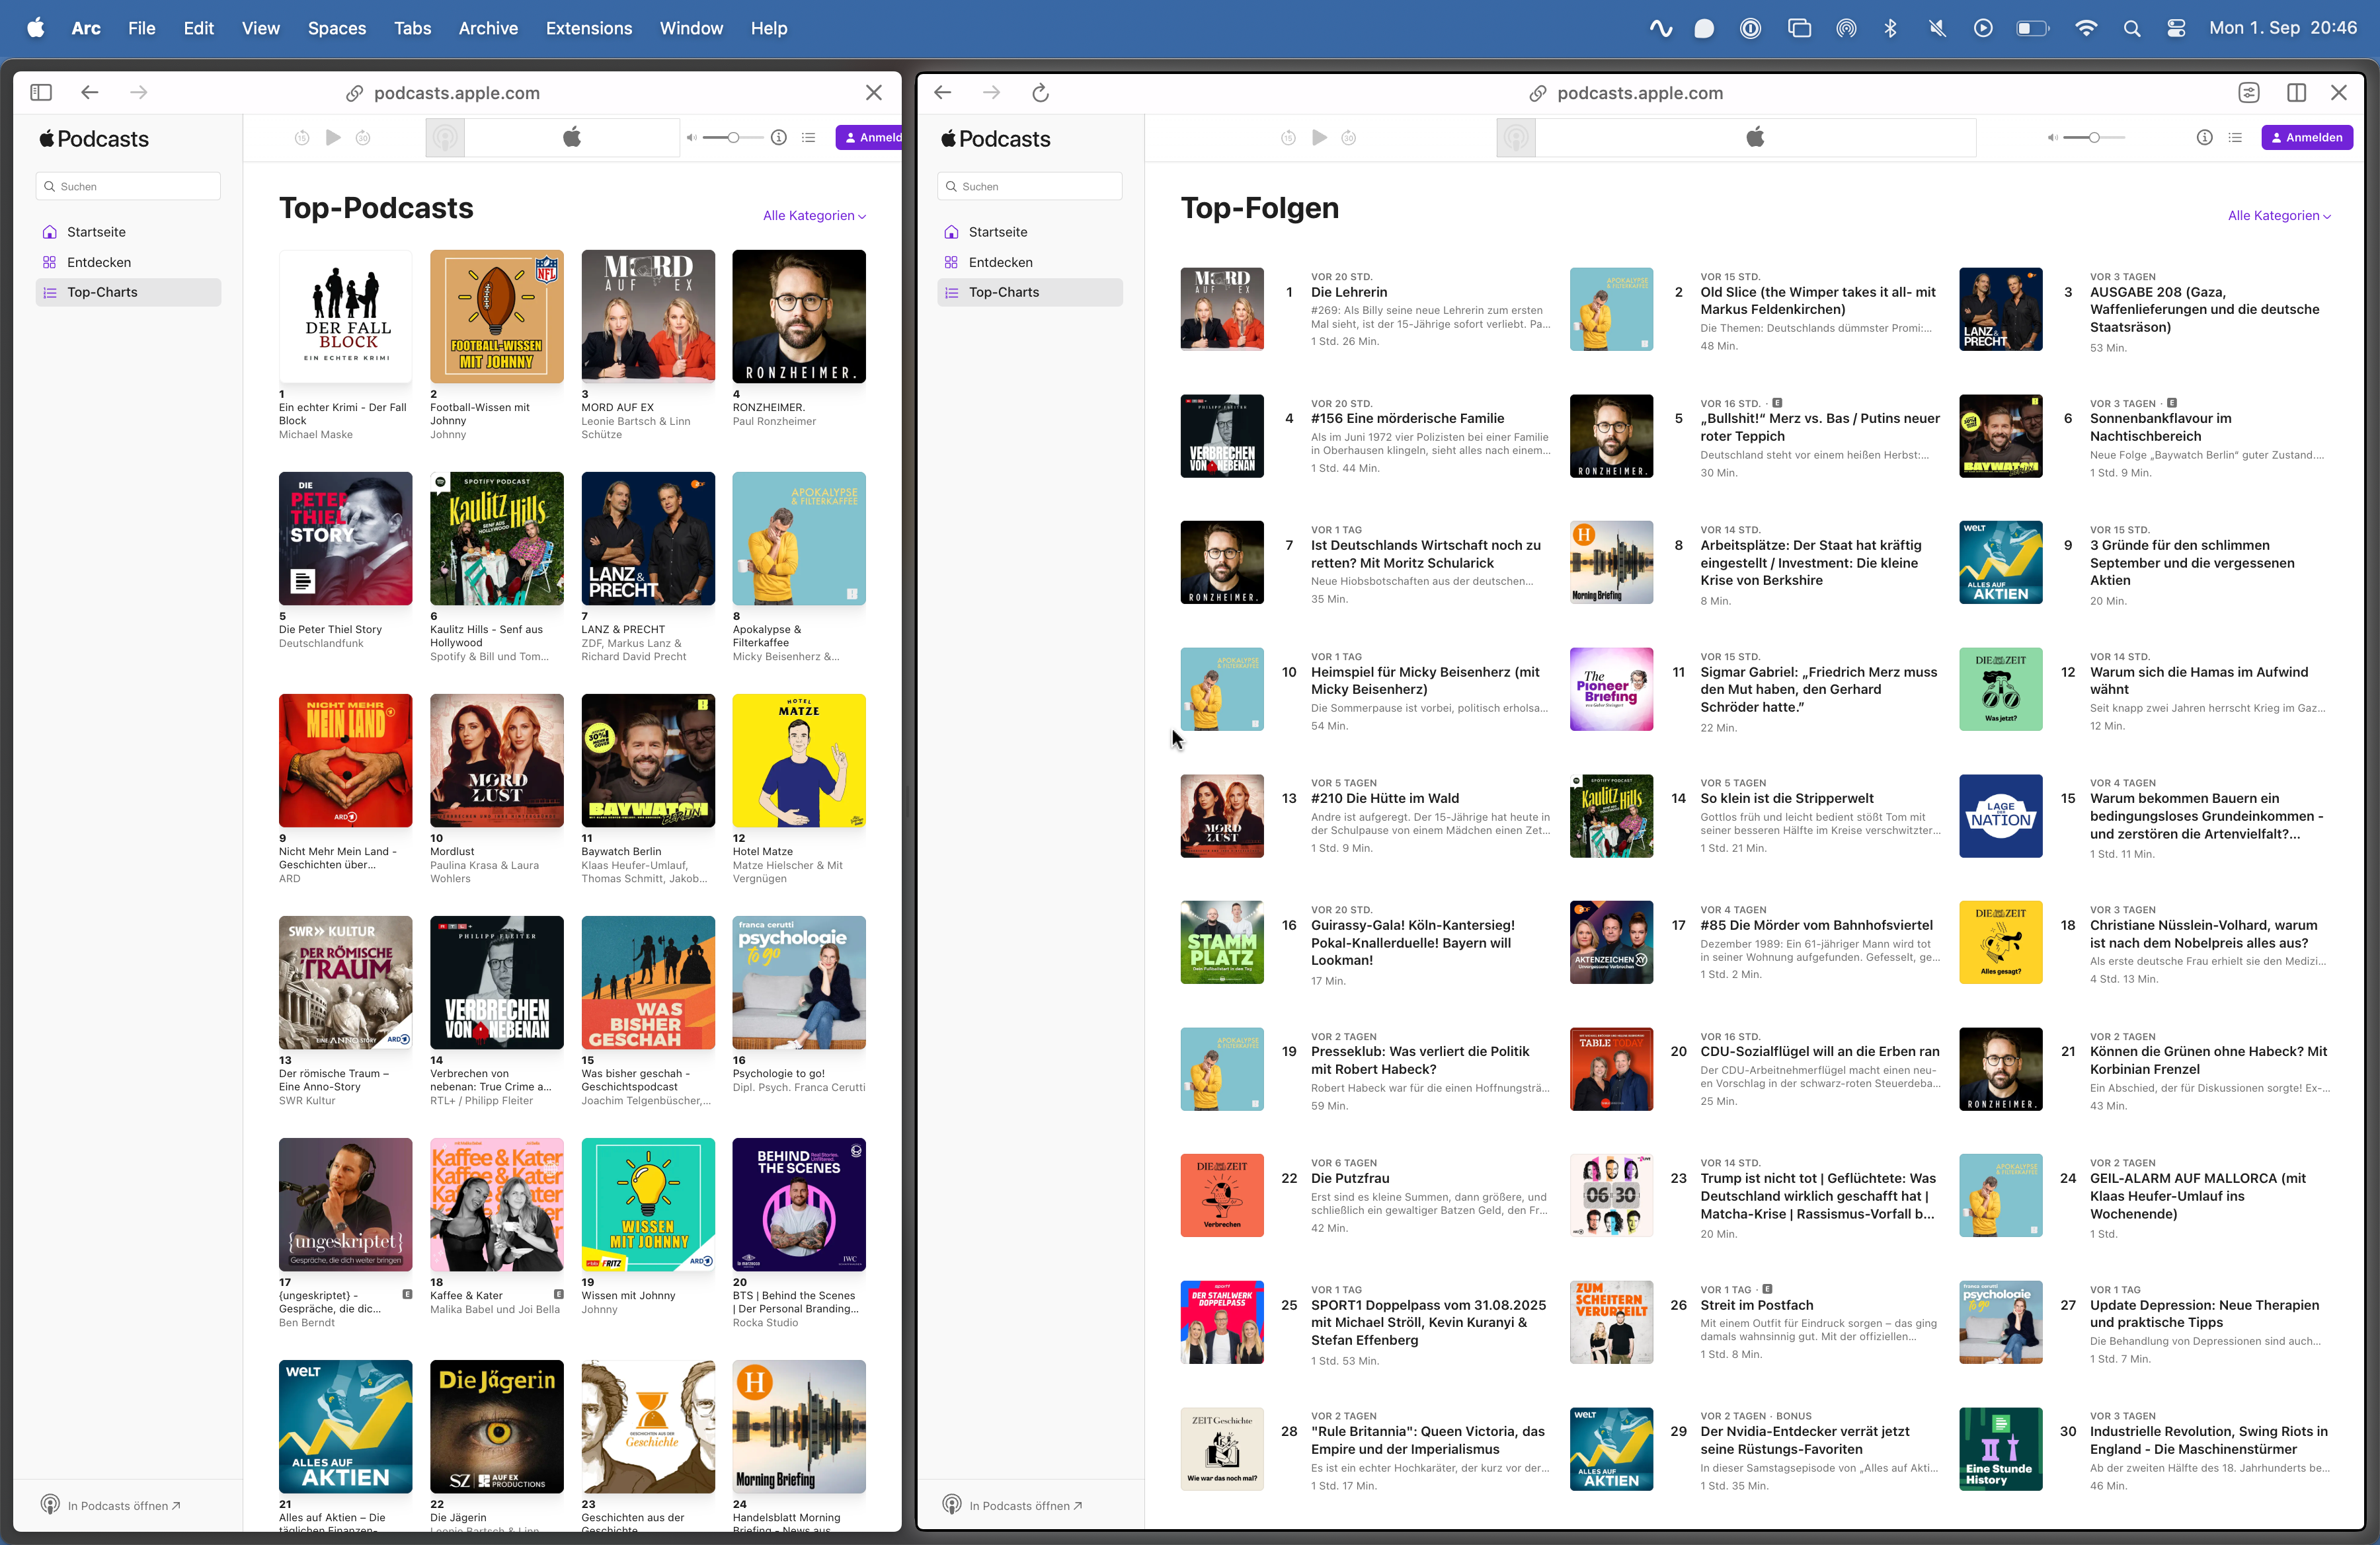
Task: Select Top-Charts in left sidebar
Action: point(129,292)
